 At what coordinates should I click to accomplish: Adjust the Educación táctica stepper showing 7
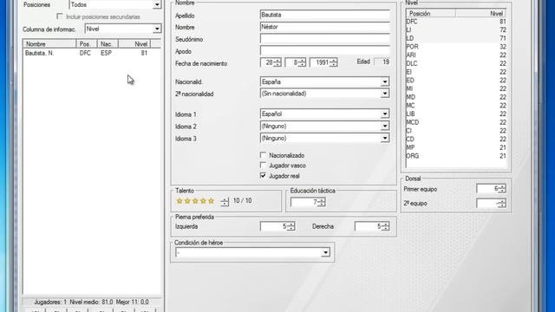point(322,202)
